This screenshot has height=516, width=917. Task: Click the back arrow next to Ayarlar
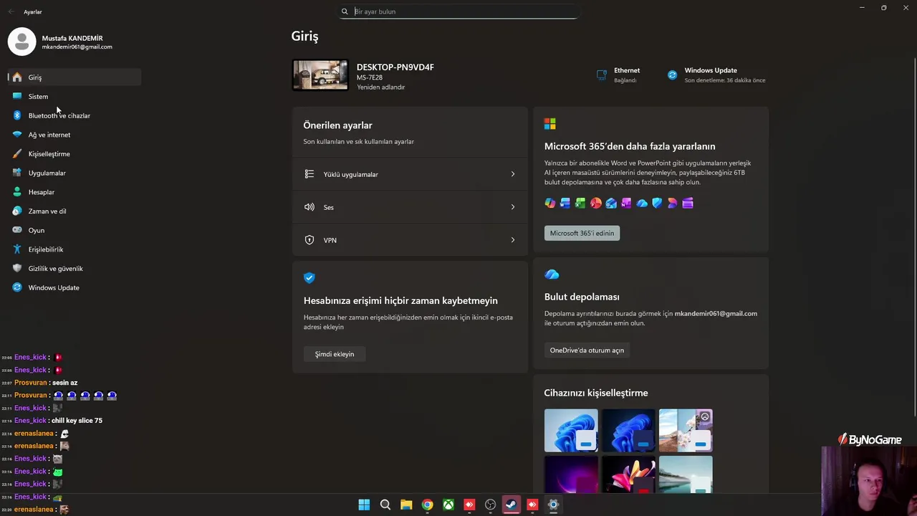click(11, 11)
